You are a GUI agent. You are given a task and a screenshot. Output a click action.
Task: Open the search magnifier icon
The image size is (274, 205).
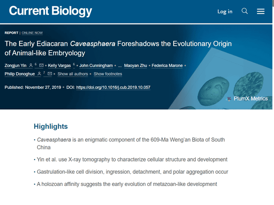[x=245, y=11]
